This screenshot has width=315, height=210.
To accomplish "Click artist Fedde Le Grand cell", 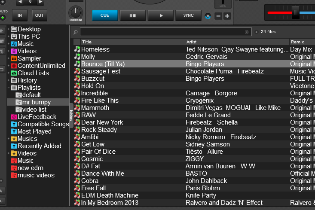I will (208, 115).
